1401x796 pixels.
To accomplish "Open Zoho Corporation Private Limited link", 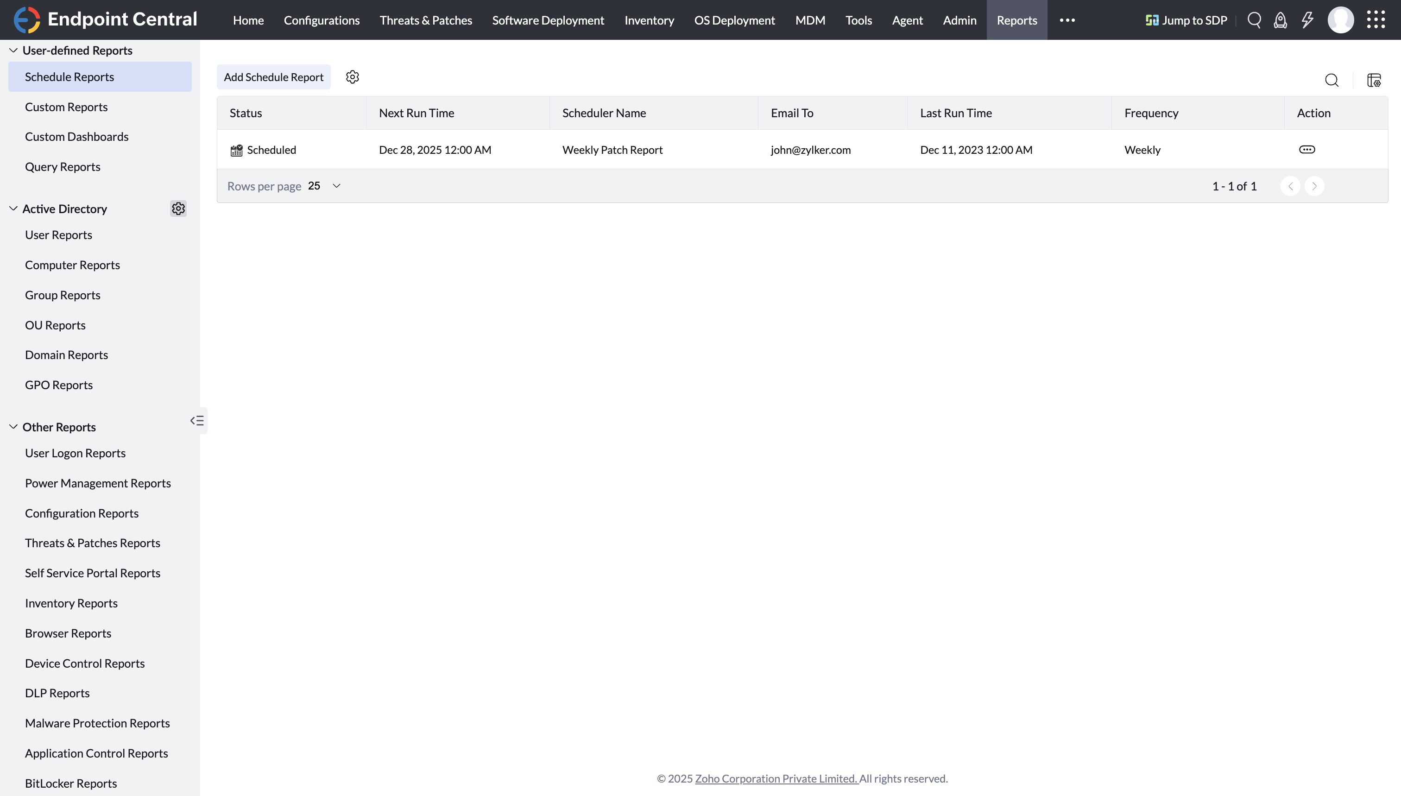I will coord(776,778).
